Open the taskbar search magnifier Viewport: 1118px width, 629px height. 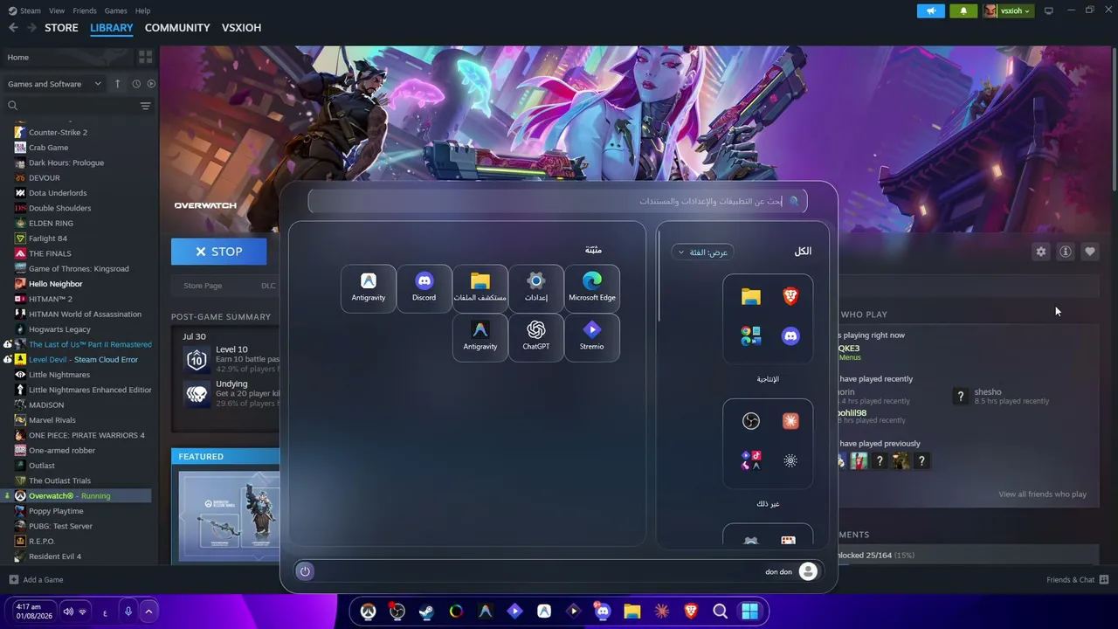click(x=721, y=612)
